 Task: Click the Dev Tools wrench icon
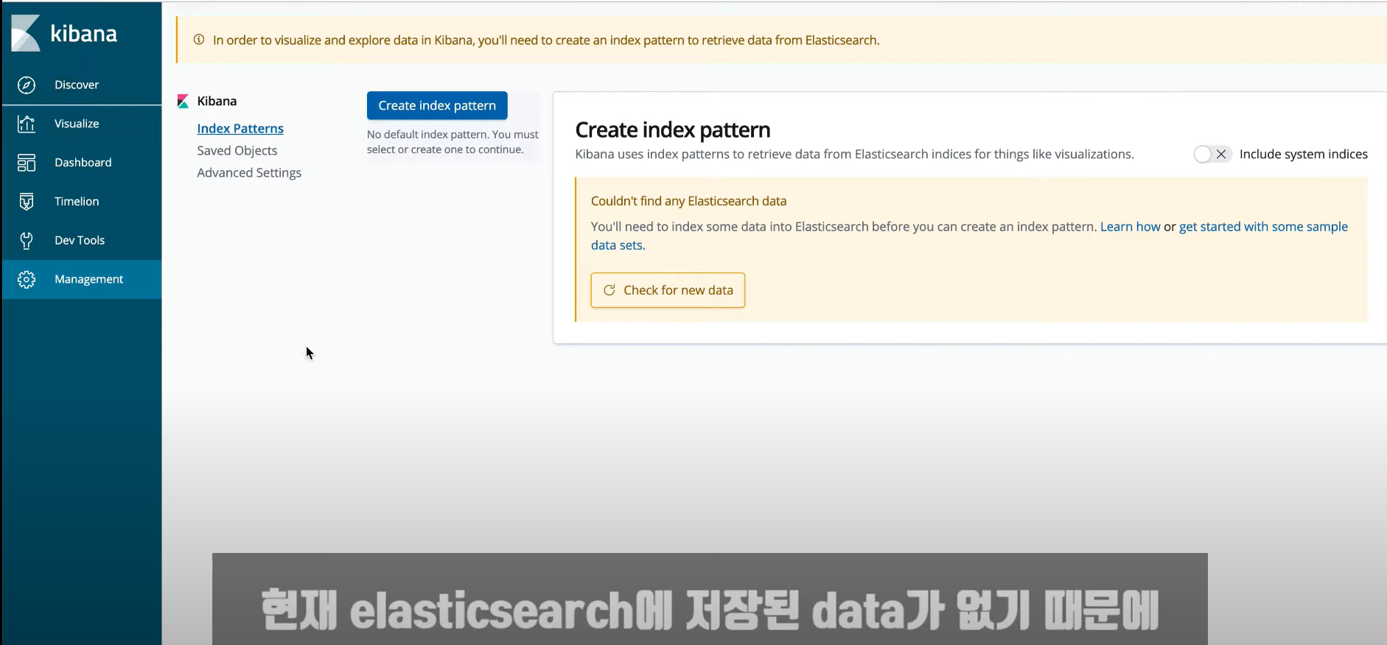click(27, 240)
